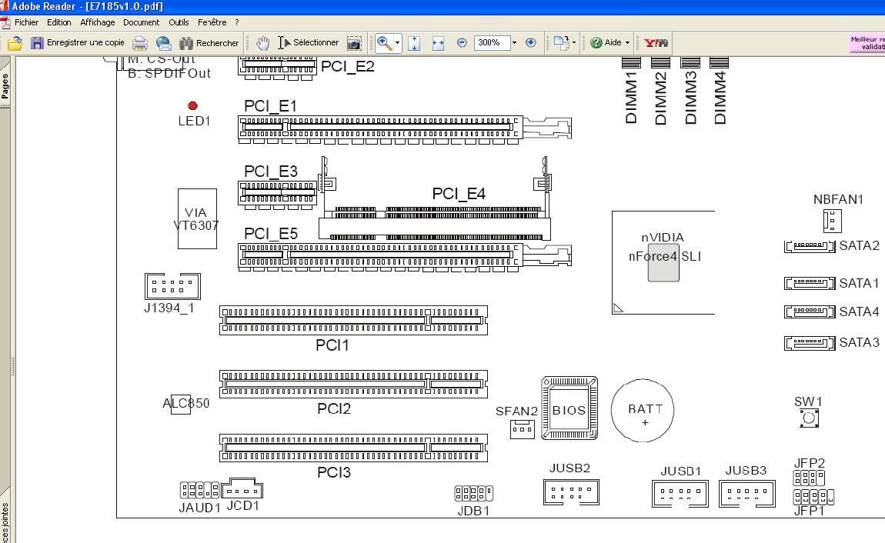Click the zoom out minus button
The image size is (885, 543).
(x=462, y=43)
